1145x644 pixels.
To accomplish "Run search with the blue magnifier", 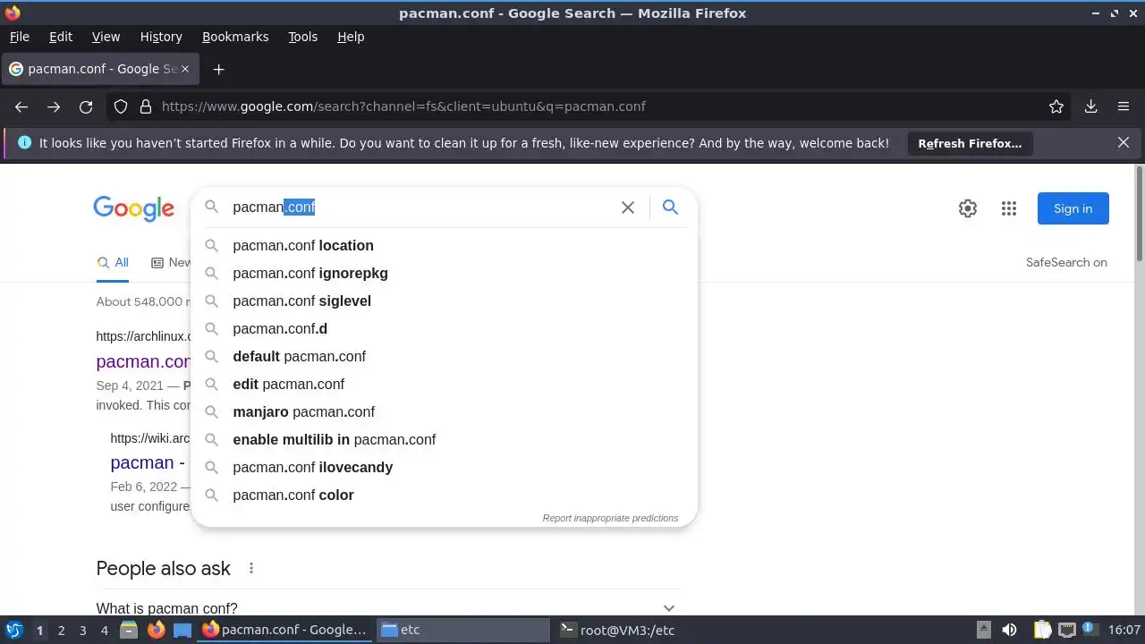I will 670,208.
